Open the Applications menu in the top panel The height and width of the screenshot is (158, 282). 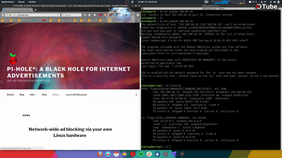point(7,2)
